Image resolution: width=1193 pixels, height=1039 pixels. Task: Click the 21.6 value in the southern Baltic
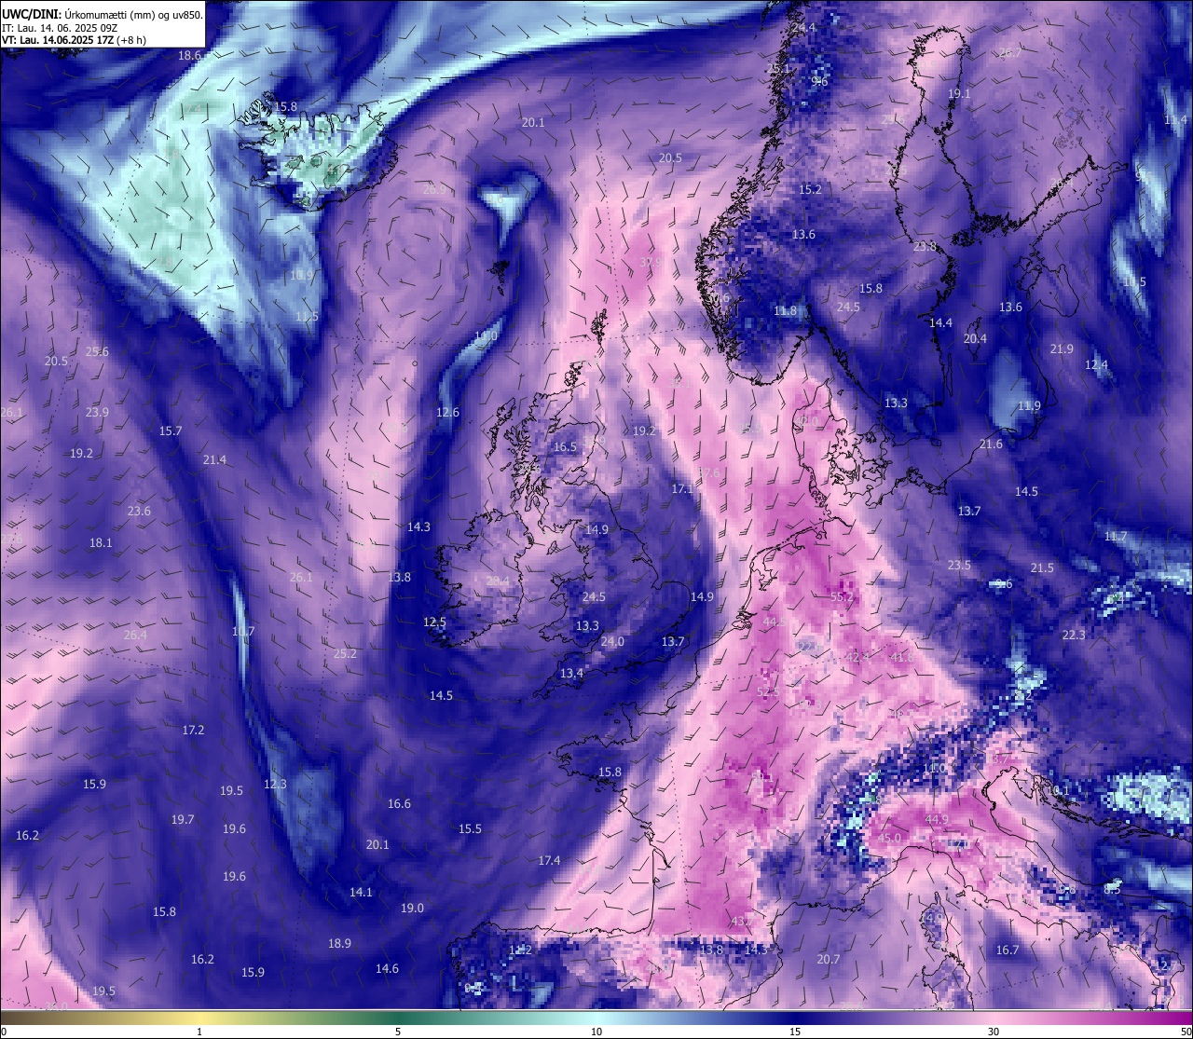[991, 444]
